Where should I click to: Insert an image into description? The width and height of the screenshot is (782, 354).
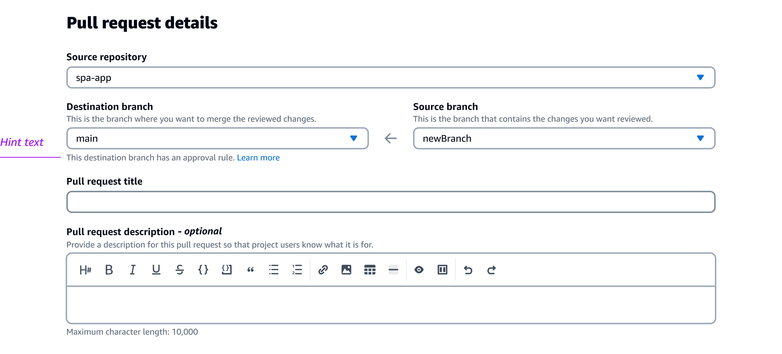[x=346, y=270]
